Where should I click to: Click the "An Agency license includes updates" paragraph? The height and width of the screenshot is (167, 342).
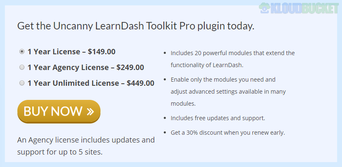coord(86,140)
